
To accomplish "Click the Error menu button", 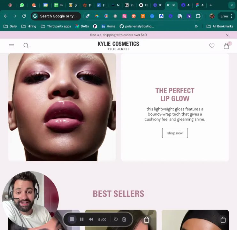I will [226, 16].
